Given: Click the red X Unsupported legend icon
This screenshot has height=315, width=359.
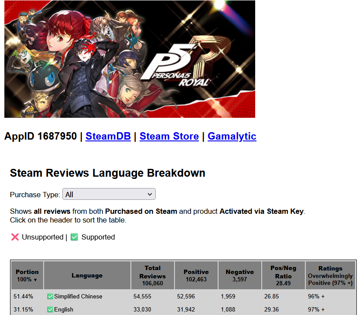Looking at the screenshot, I should click(x=15, y=237).
